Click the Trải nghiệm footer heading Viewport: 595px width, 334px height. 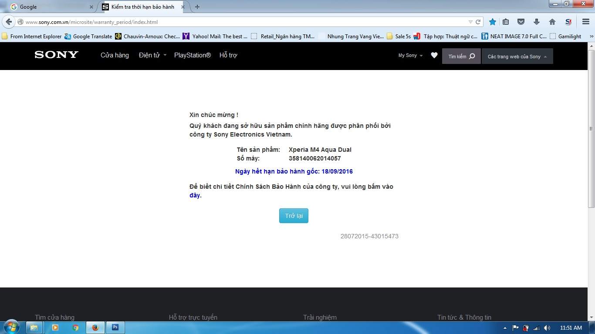point(320,317)
